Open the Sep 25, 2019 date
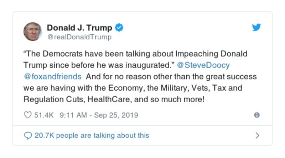Screen dimensions: 285x158 click(116, 115)
